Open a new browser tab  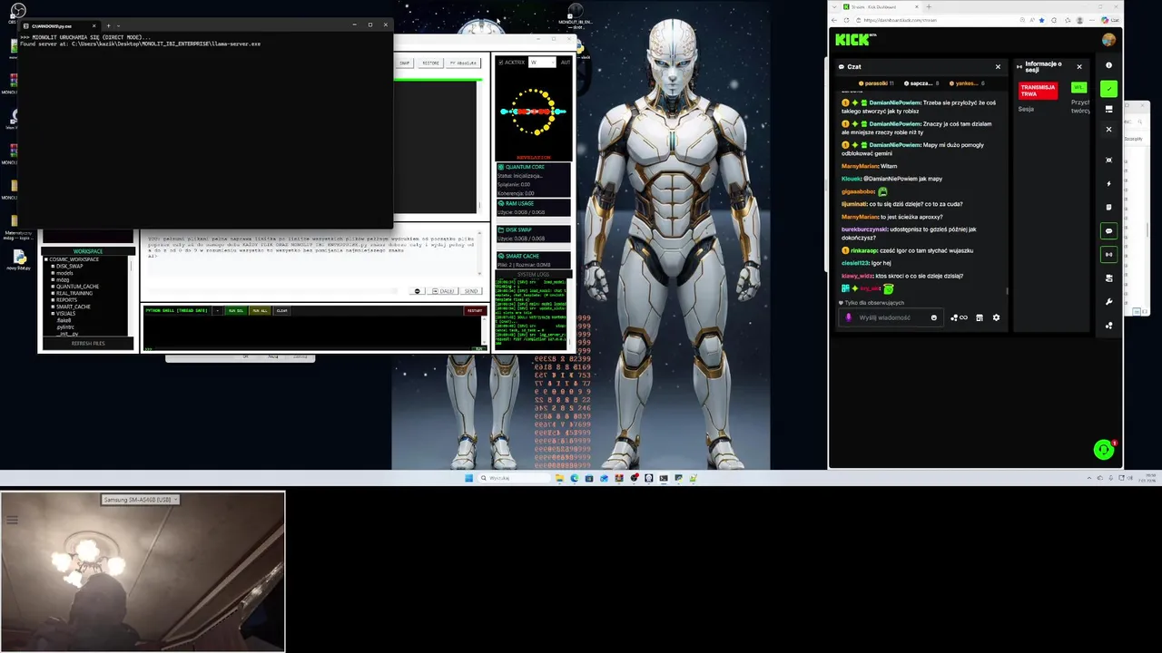(928, 6)
